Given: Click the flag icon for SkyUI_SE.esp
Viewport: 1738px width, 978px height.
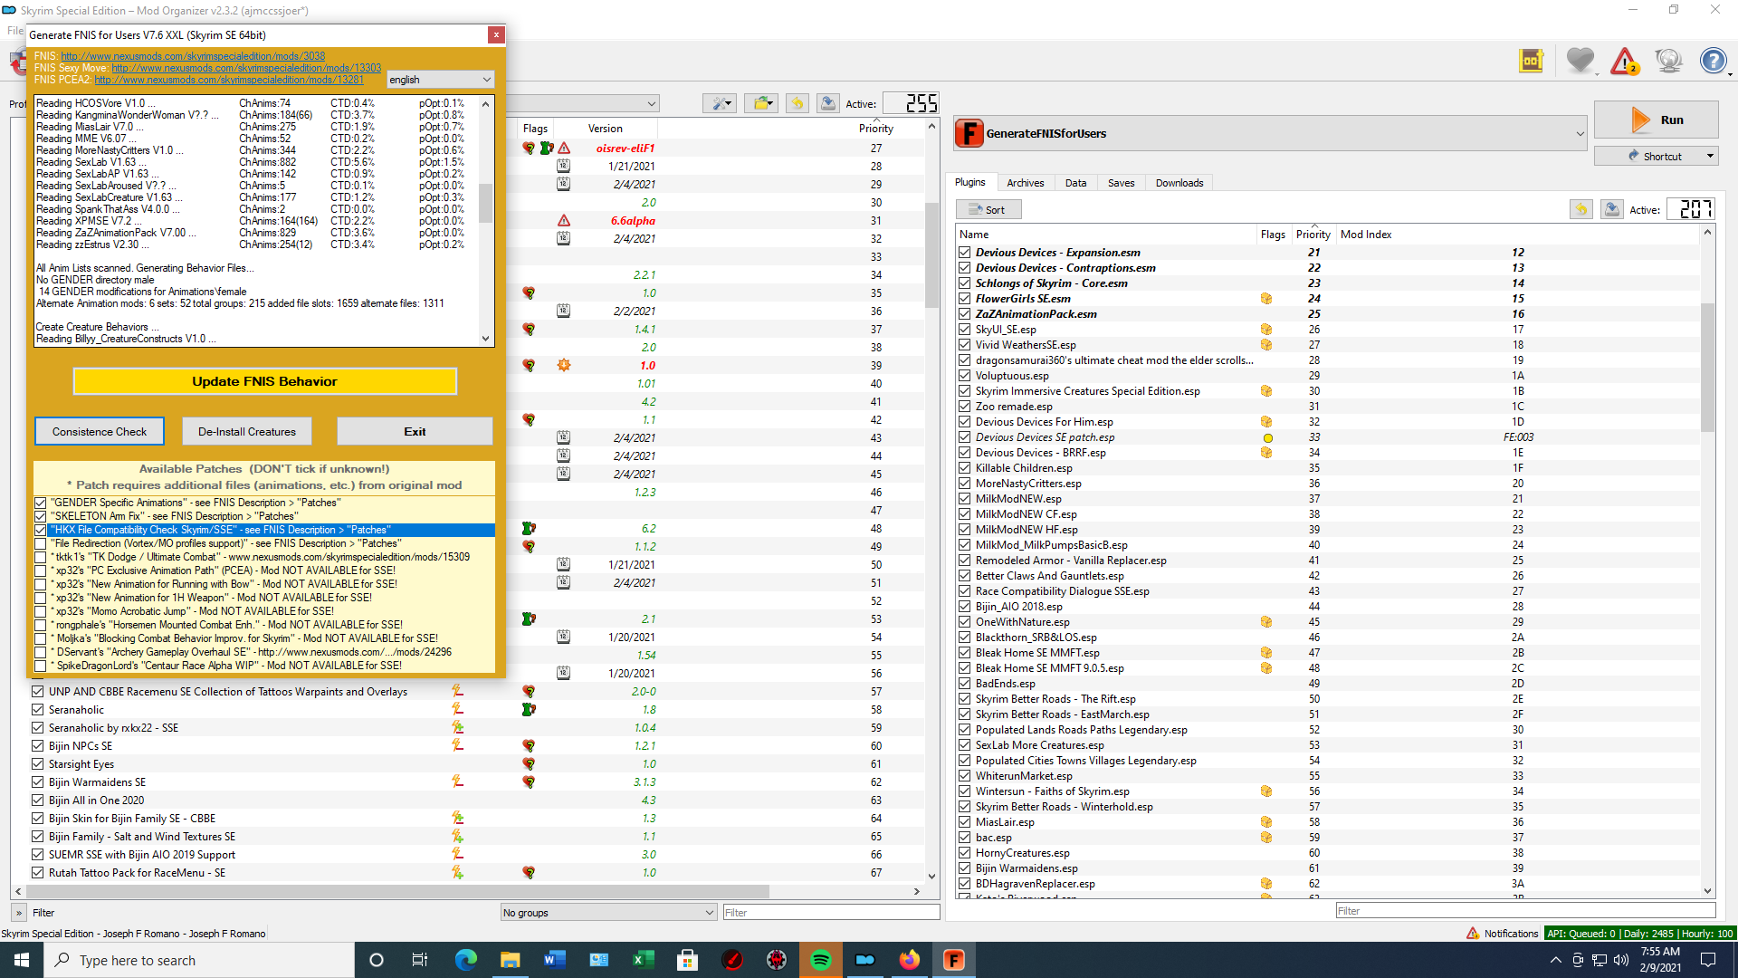Looking at the screenshot, I should point(1266,330).
